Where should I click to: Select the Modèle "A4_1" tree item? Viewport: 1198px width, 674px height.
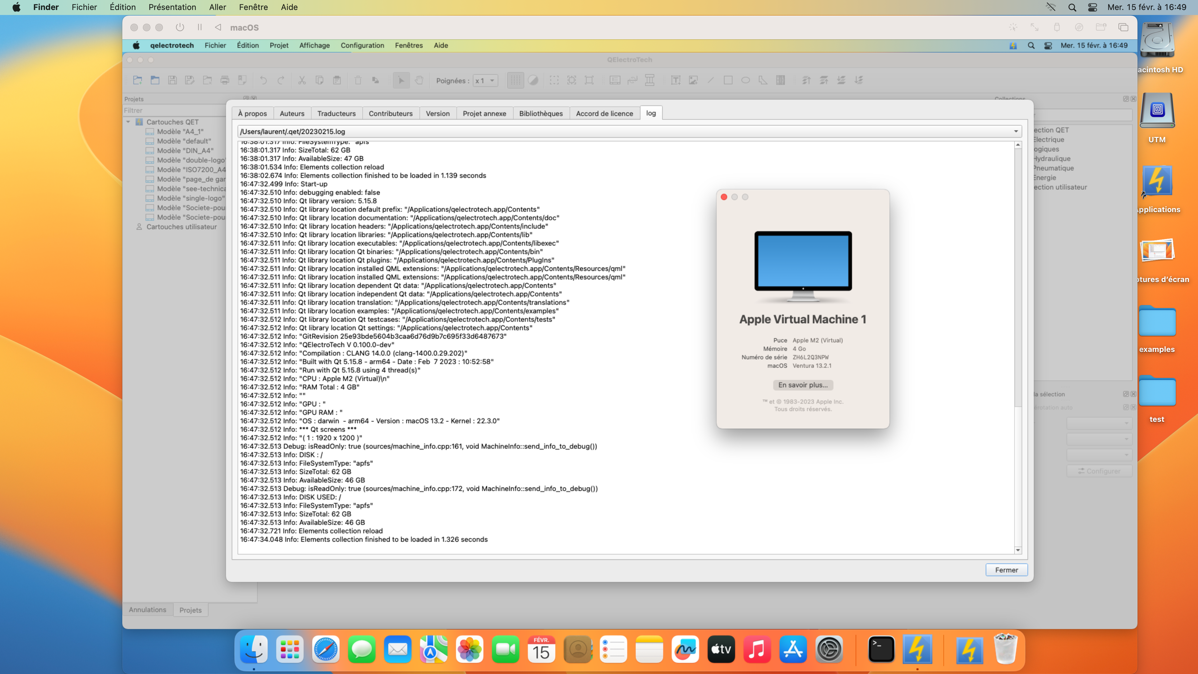click(180, 132)
